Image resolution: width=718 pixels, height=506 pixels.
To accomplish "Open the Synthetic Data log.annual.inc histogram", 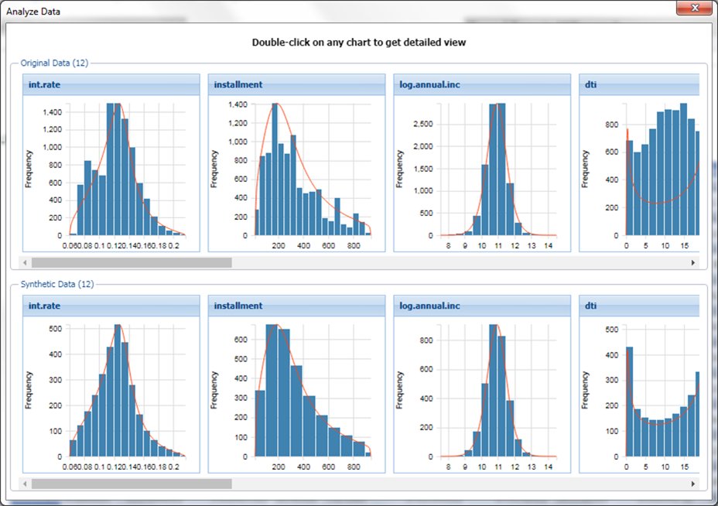I will [483, 391].
